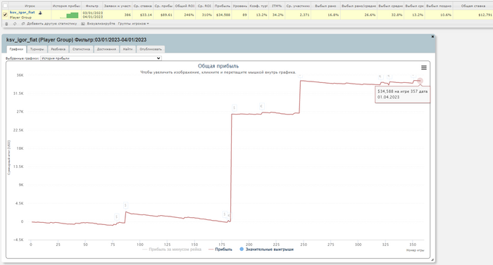Toggle the ksv_igor_fiat row checkbox

tap(5, 15)
